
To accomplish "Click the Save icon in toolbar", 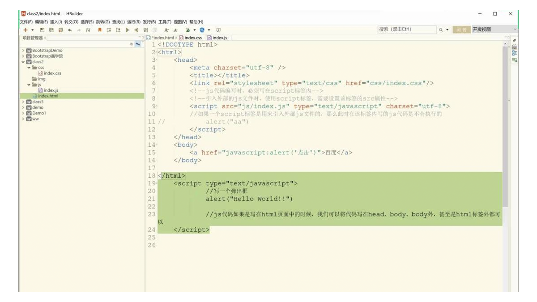I will pyautogui.click(x=42, y=30).
